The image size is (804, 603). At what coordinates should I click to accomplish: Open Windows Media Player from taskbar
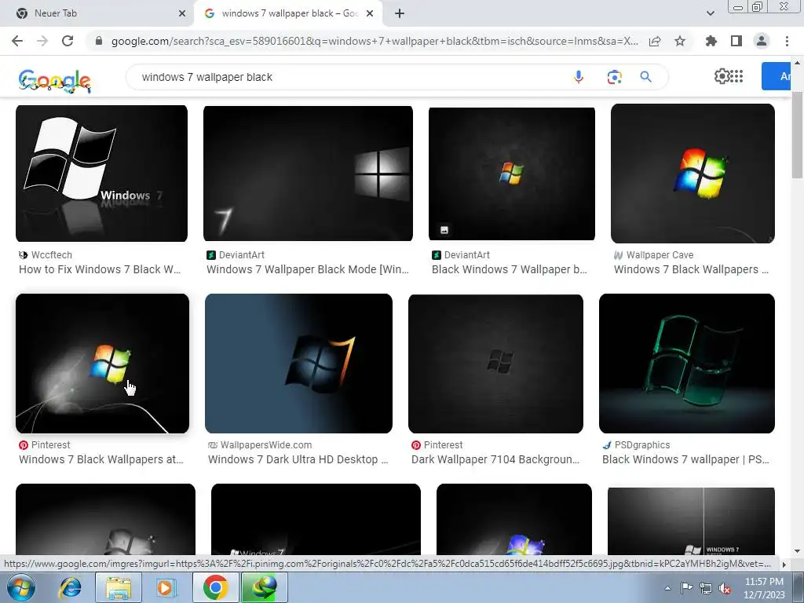pyautogui.click(x=166, y=587)
